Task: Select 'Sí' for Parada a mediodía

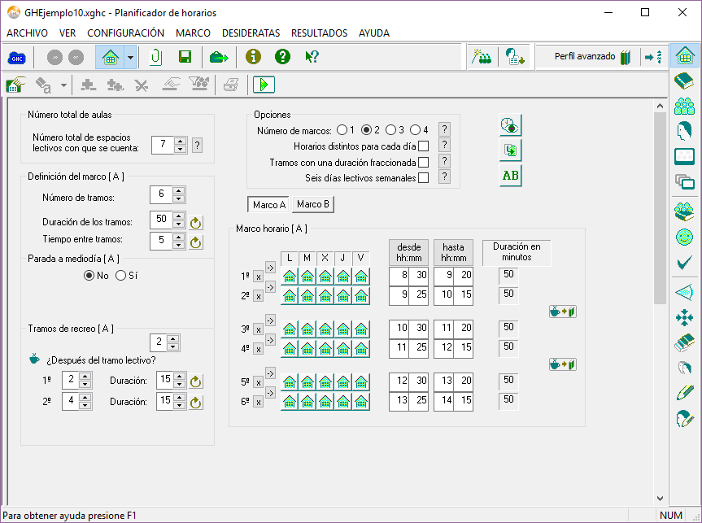Action: coord(121,276)
